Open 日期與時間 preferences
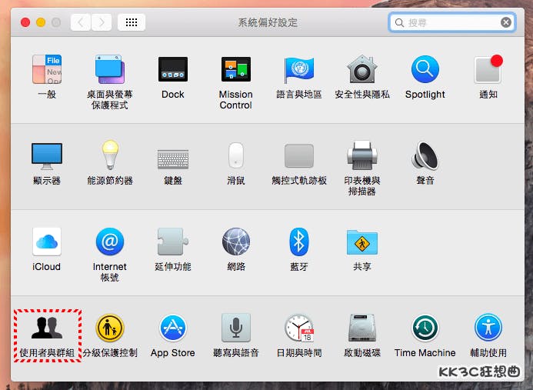The width and height of the screenshot is (533, 390). tap(298, 328)
